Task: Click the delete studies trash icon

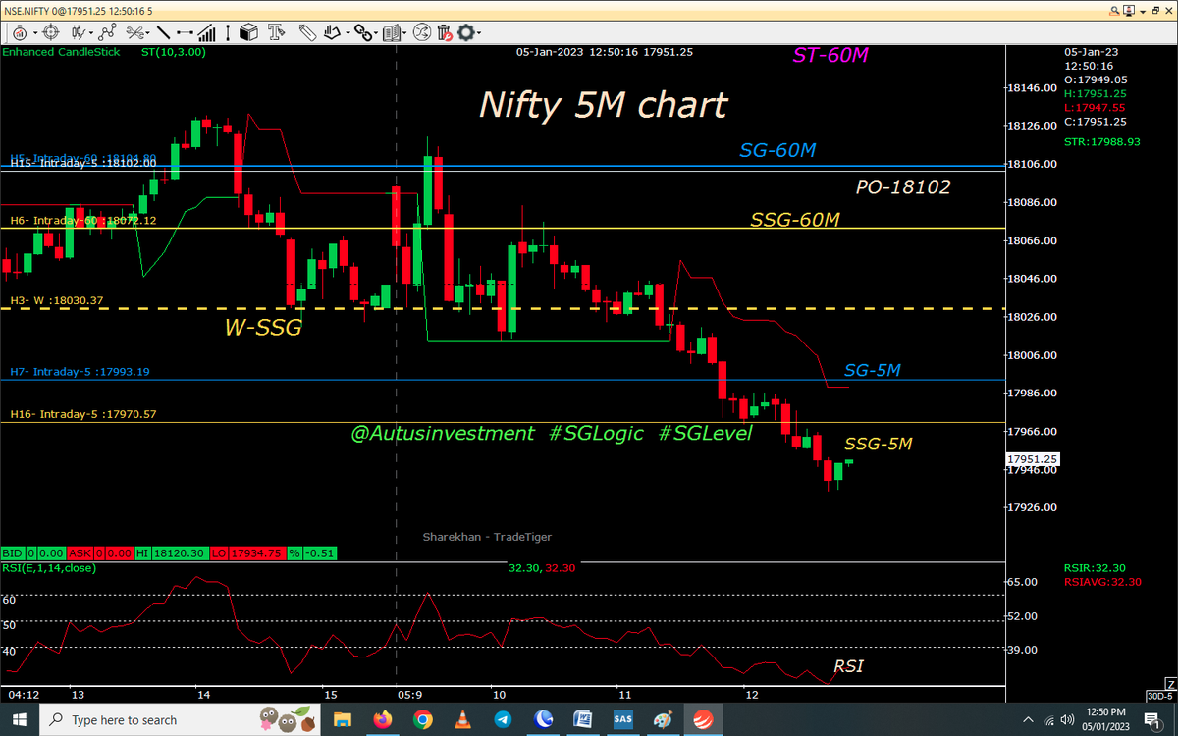Action: tap(444, 32)
